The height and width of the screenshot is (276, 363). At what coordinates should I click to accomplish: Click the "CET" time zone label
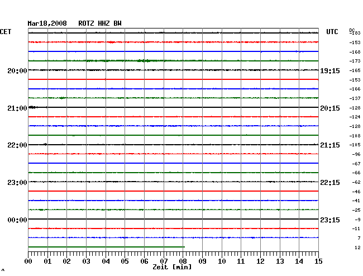coord(6,32)
